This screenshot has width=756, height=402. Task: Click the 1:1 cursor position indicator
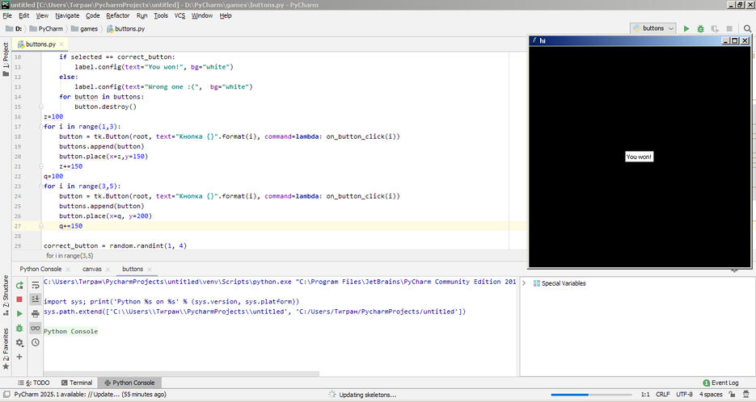(645, 394)
